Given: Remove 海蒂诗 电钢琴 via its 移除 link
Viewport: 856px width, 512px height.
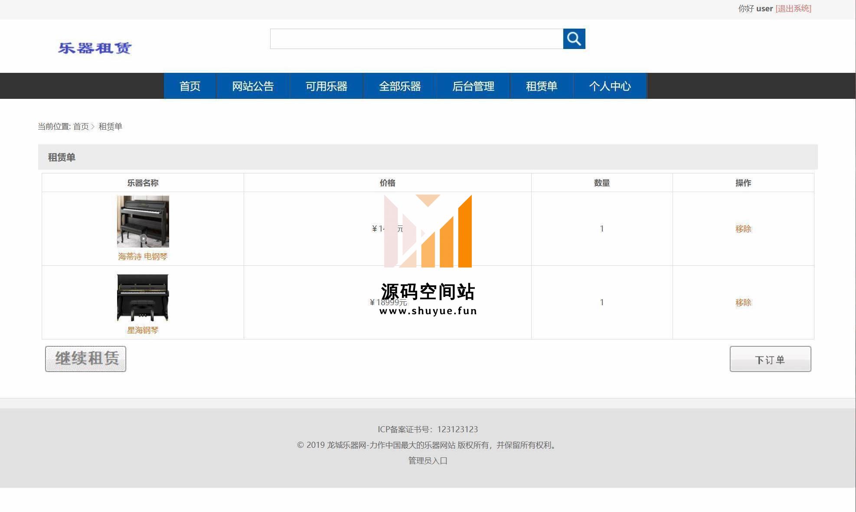Looking at the screenshot, I should click(x=743, y=229).
